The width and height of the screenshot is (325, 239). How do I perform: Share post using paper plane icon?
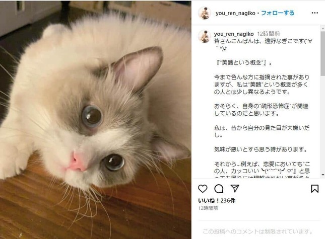point(235,189)
